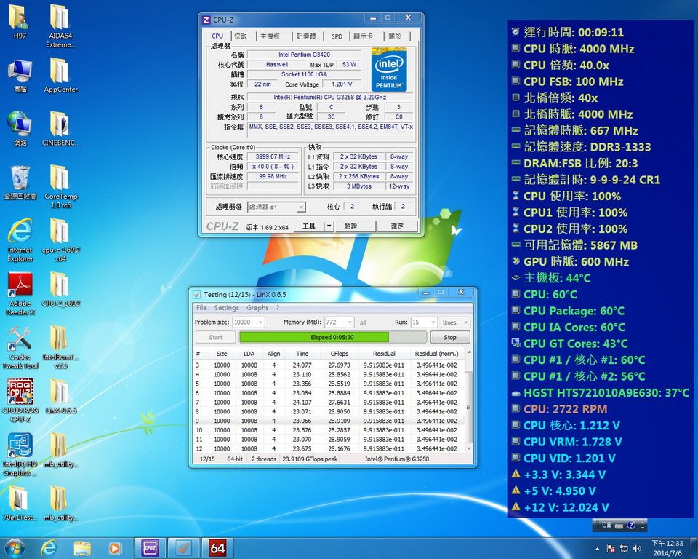Click the Windows Start orb
Screen dimensions: 698x559
[15, 548]
